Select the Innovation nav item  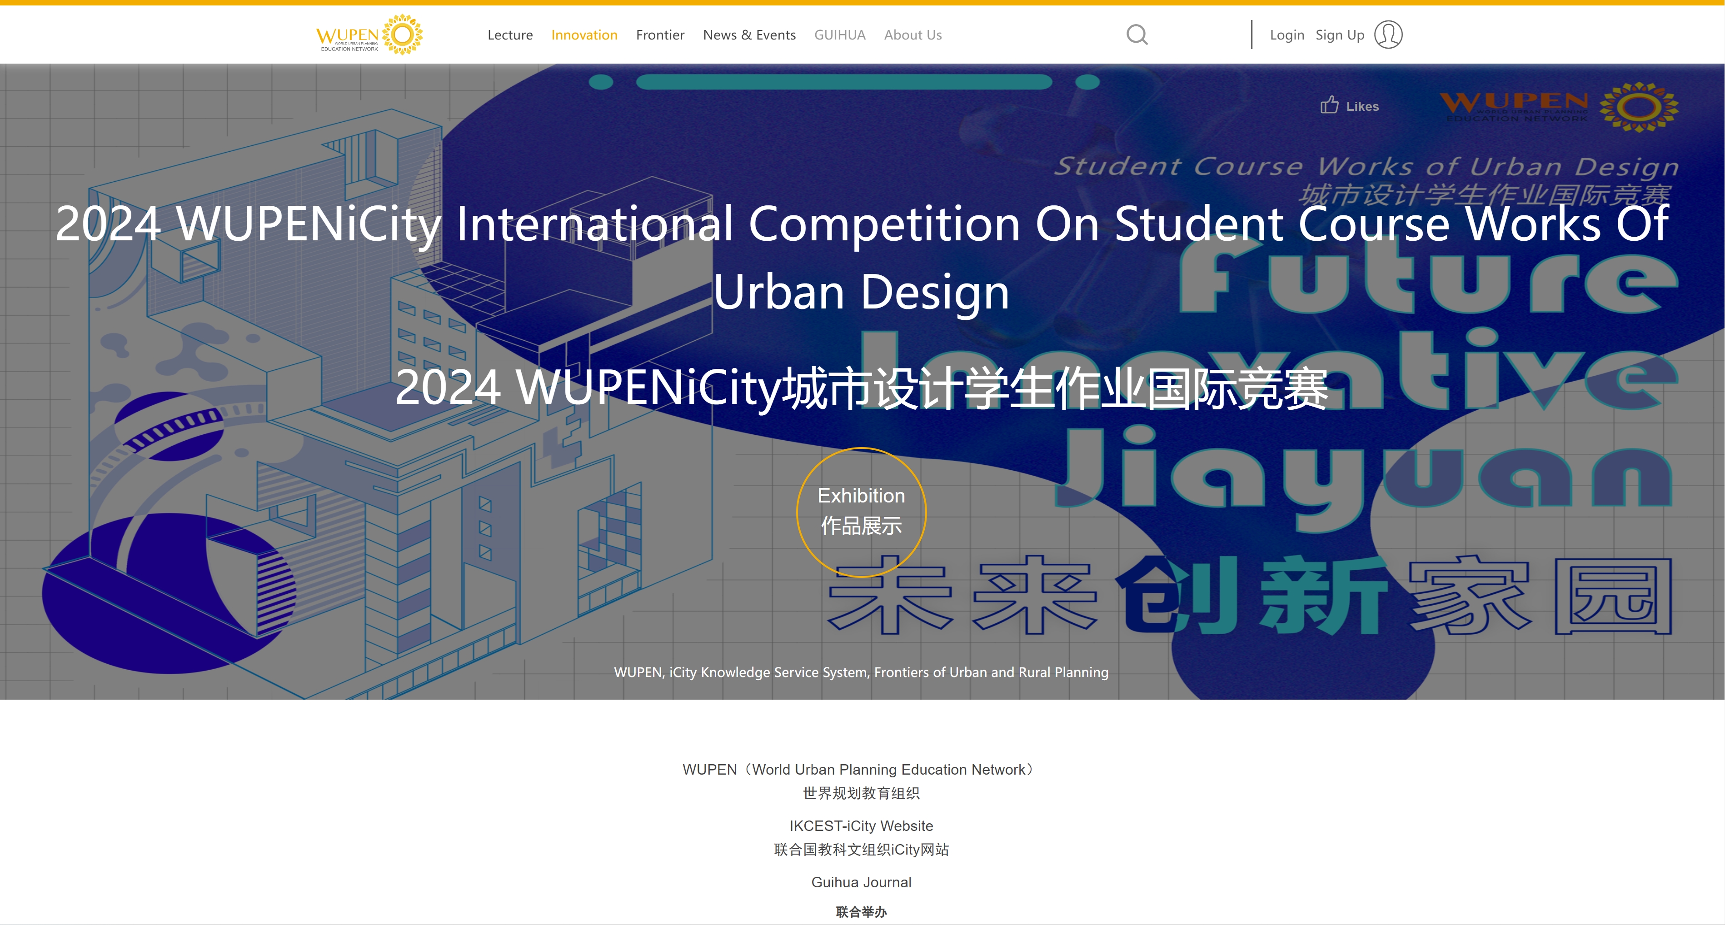[584, 35]
